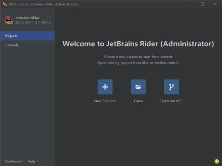Click the Get from VCS branch icon
This screenshot has width=222, height=166.
pos(171,87)
